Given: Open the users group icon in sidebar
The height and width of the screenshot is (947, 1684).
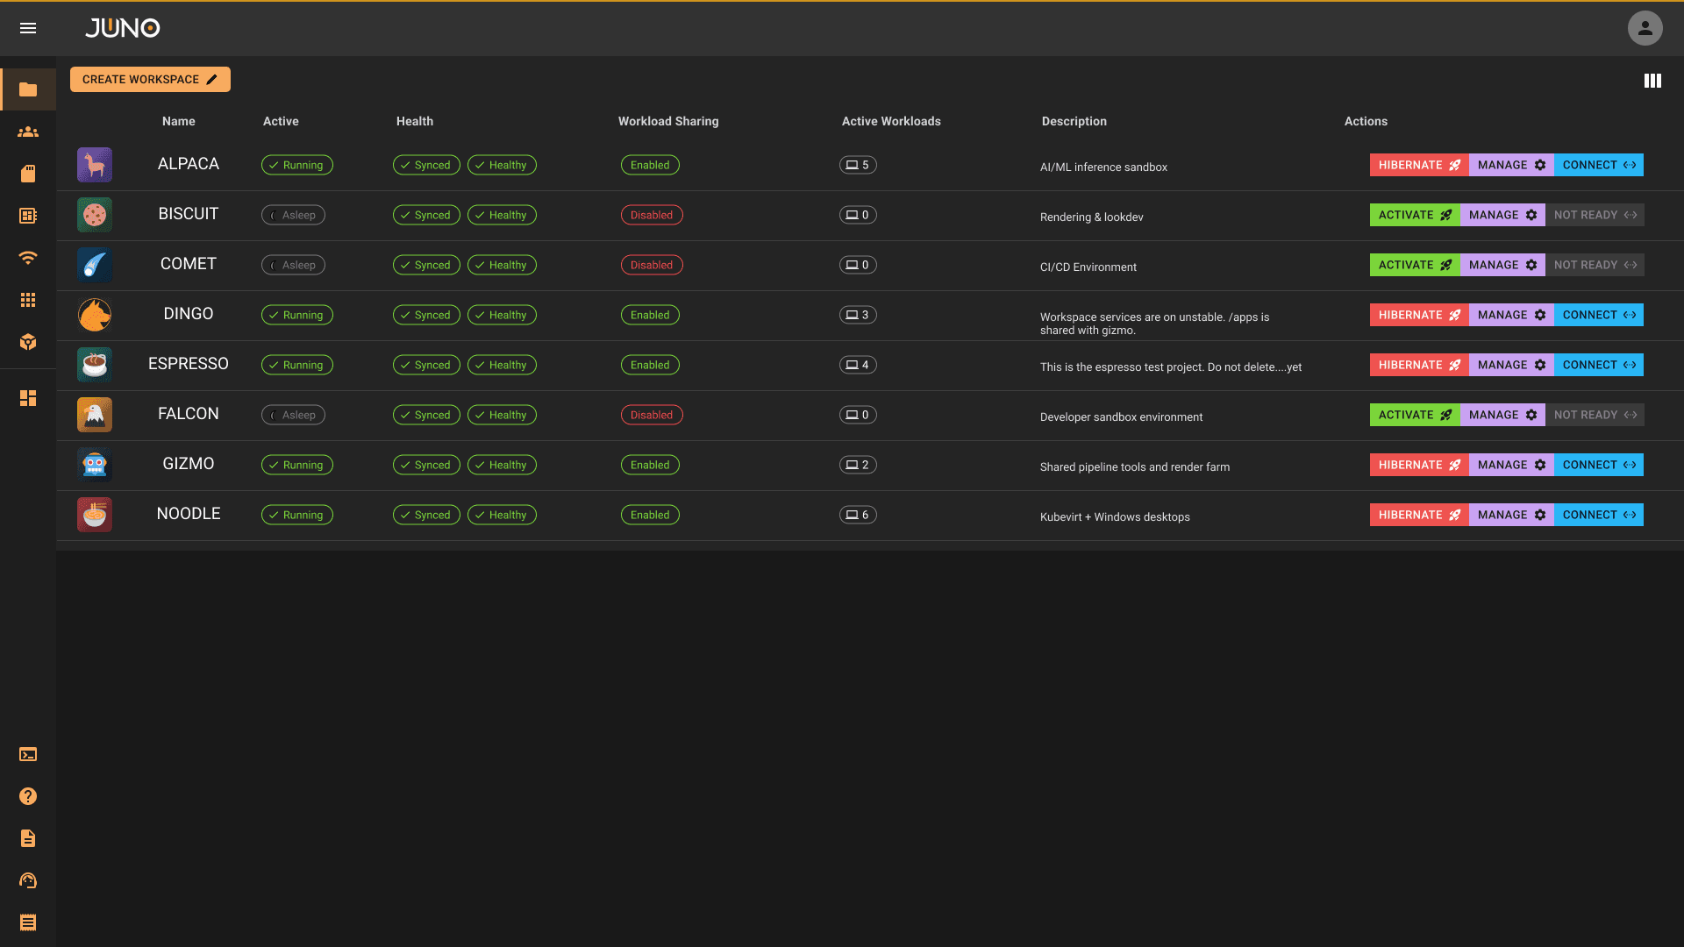Looking at the screenshot, I should pos(28,132).
